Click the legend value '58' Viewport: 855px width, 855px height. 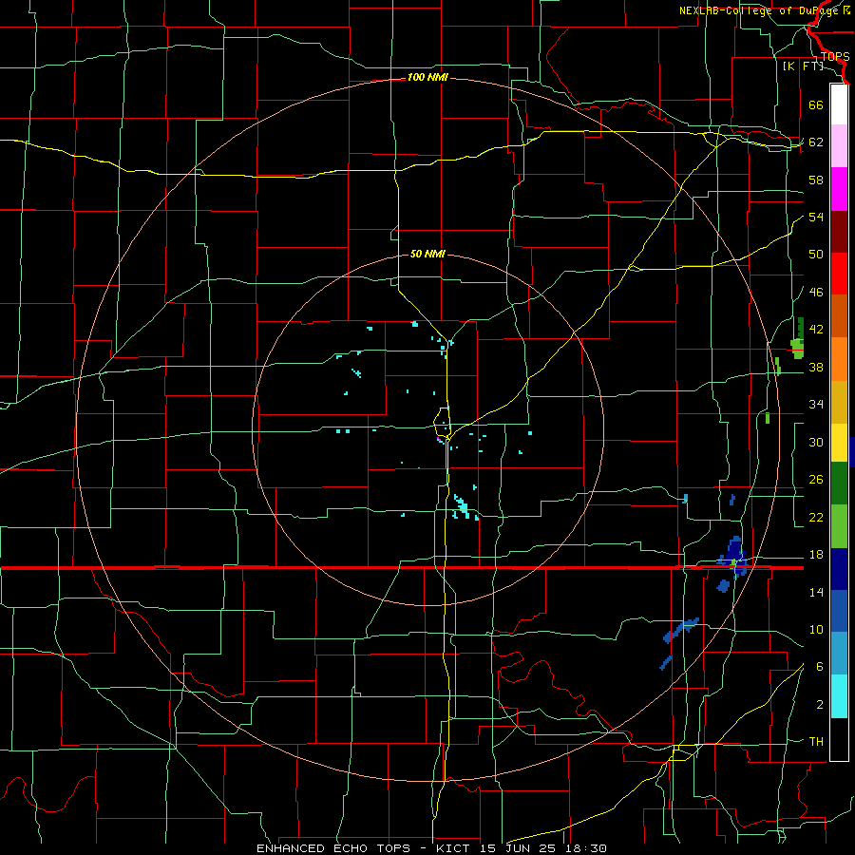pos(816,180)
